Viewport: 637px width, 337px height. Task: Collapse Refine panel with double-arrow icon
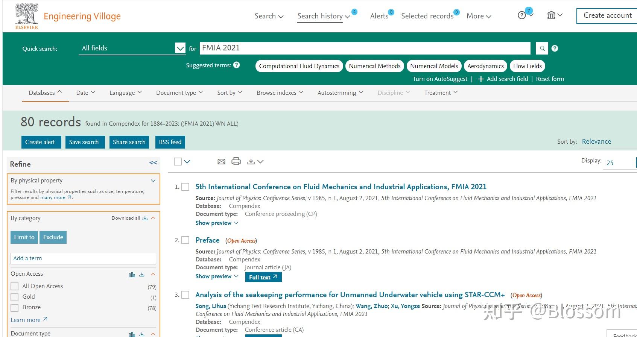(x=153, y=163)
